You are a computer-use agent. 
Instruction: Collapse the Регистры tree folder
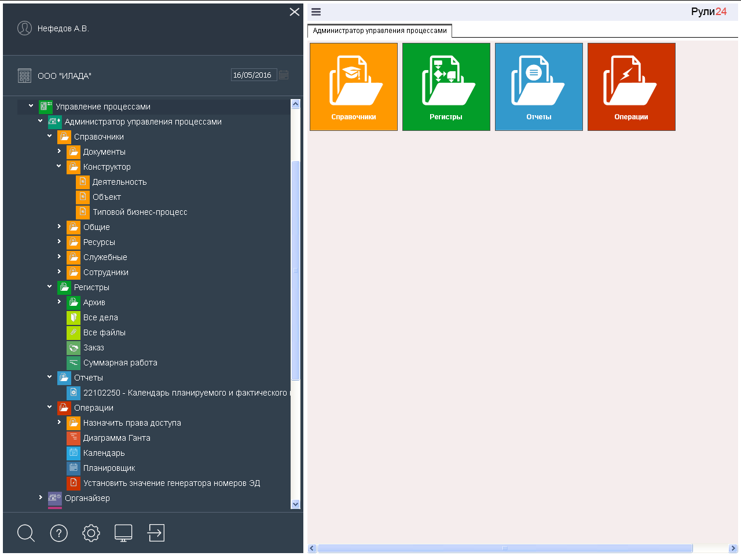pos(50,287)
